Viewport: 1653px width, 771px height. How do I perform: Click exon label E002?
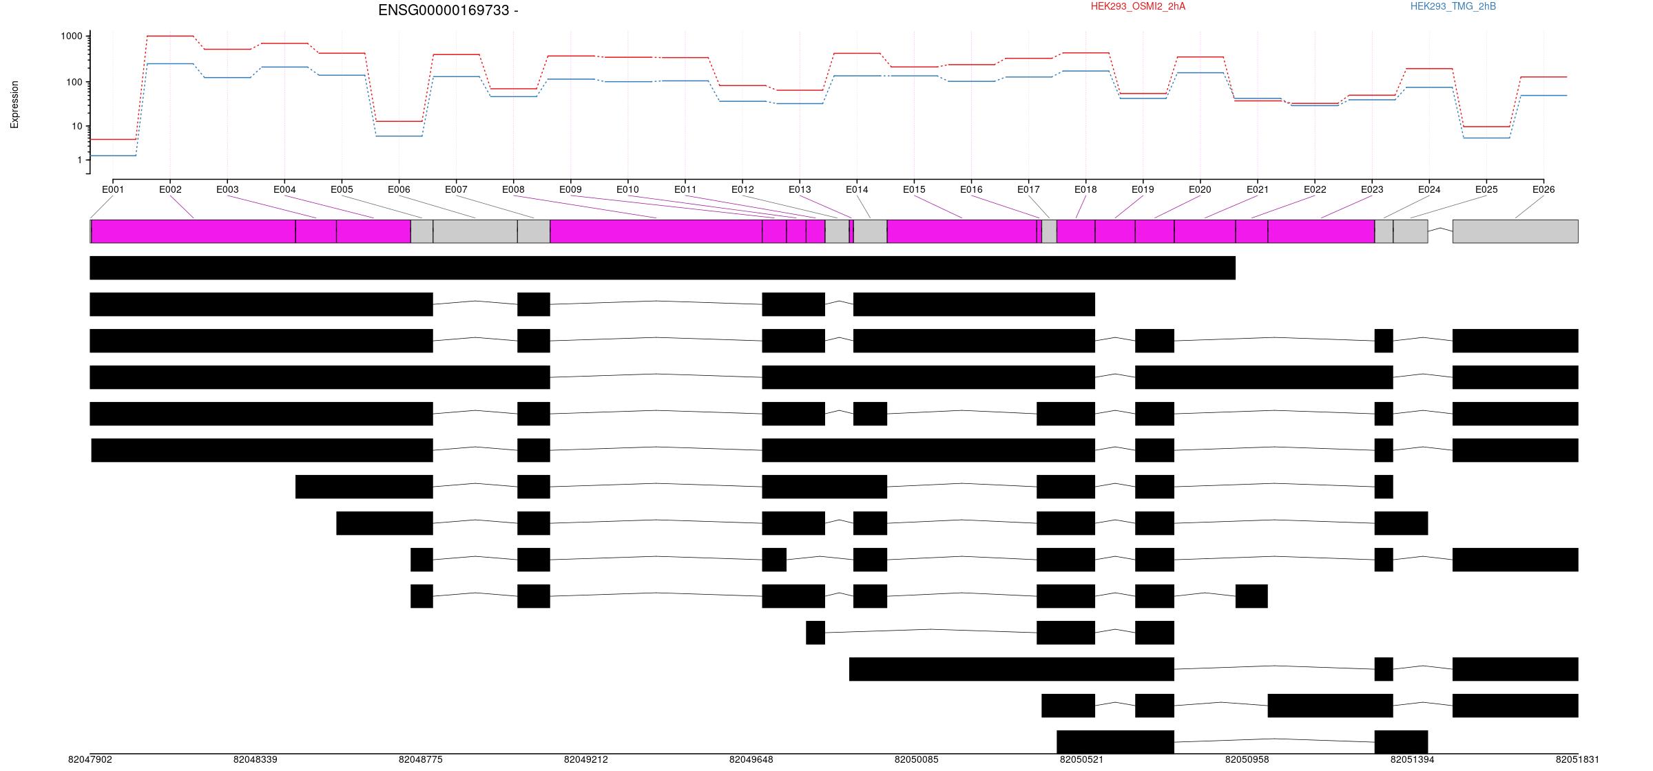[170, 189]
